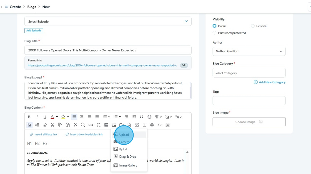Click into the Tags input field
Screen dimensions: 311x174
249,101
